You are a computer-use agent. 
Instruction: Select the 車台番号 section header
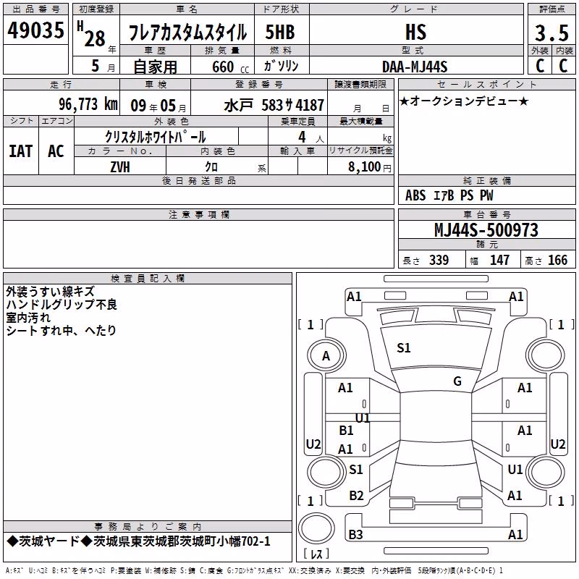pyautogui.click(x=486, y=215)
